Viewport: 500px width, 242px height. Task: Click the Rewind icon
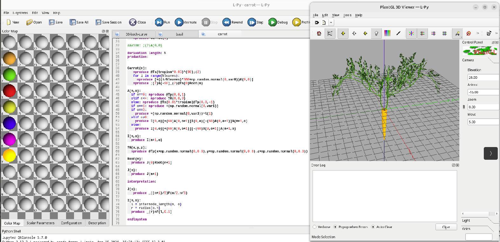click(226, 22)
